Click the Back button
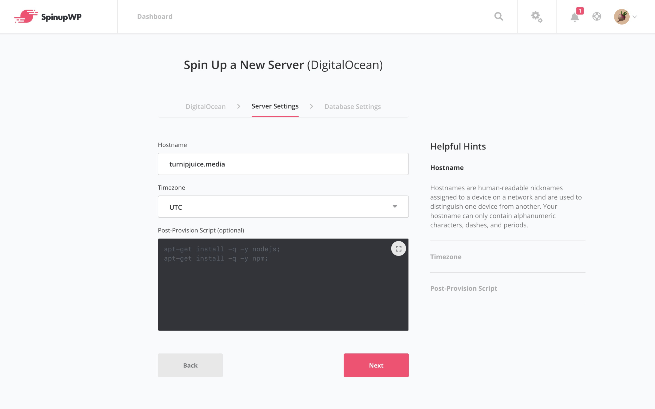Image resolution: width=655 pixels, height=409 pixels. tap(190, 365)
